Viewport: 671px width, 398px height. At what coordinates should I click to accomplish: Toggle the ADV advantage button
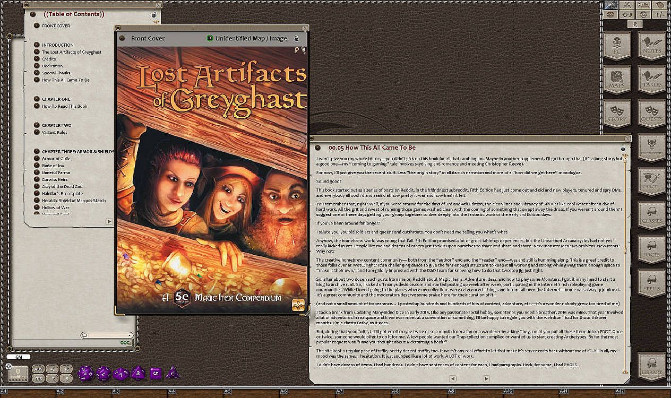(38, 369)
